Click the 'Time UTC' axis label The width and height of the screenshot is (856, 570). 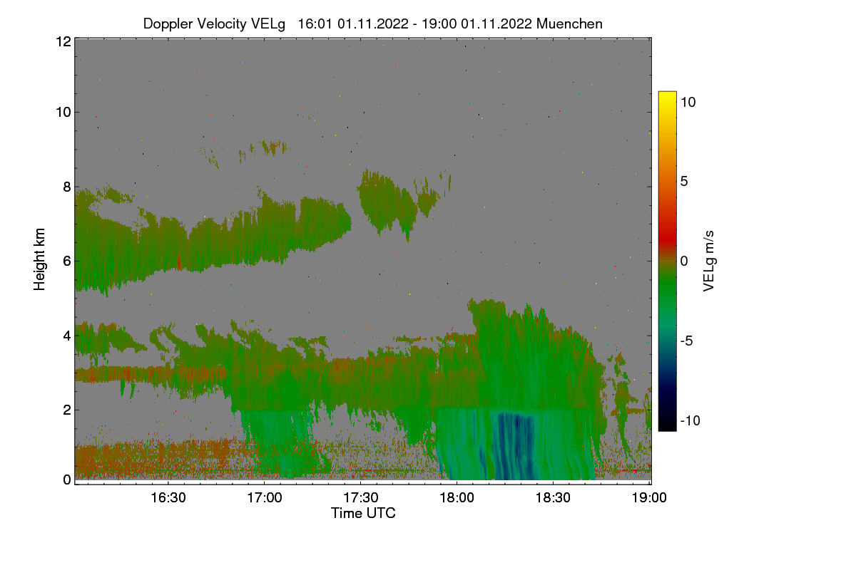point(363,513)
